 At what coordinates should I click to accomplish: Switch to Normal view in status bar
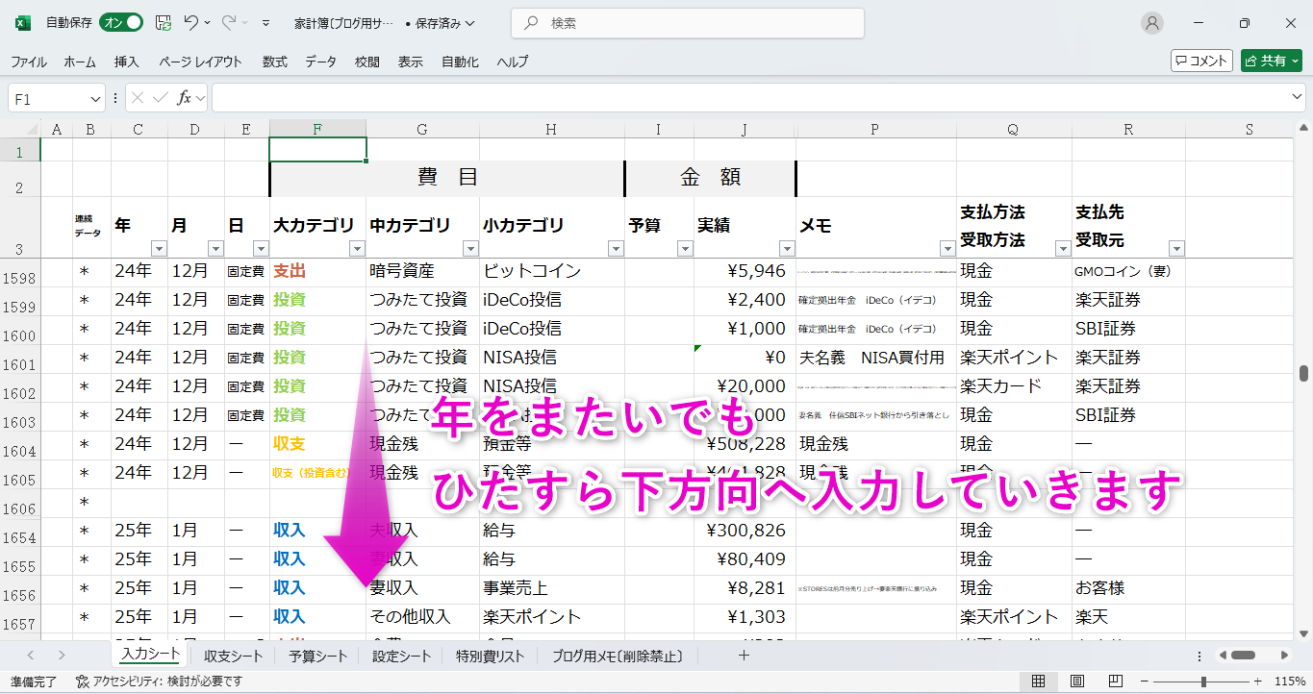coord(1038,682)
